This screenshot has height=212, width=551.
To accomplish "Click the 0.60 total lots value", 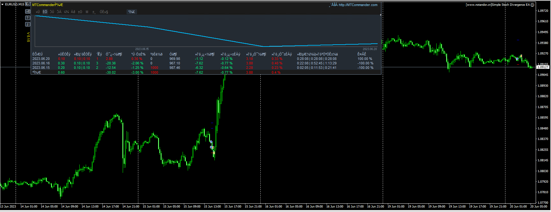I will coord(61,72).
